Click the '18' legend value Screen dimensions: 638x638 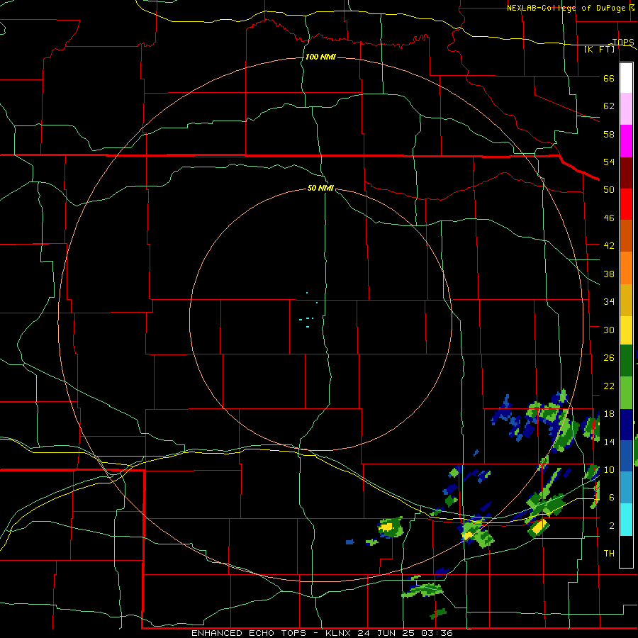609,414
